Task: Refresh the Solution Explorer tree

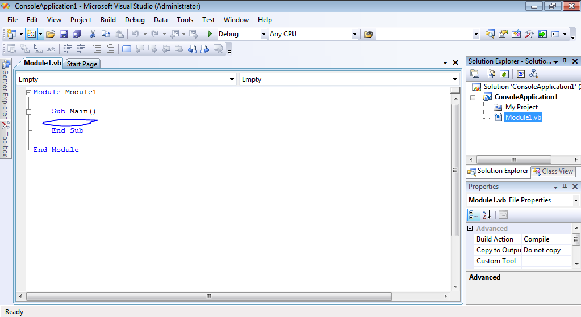Action: pyautogui.click(x=504, y=74)
